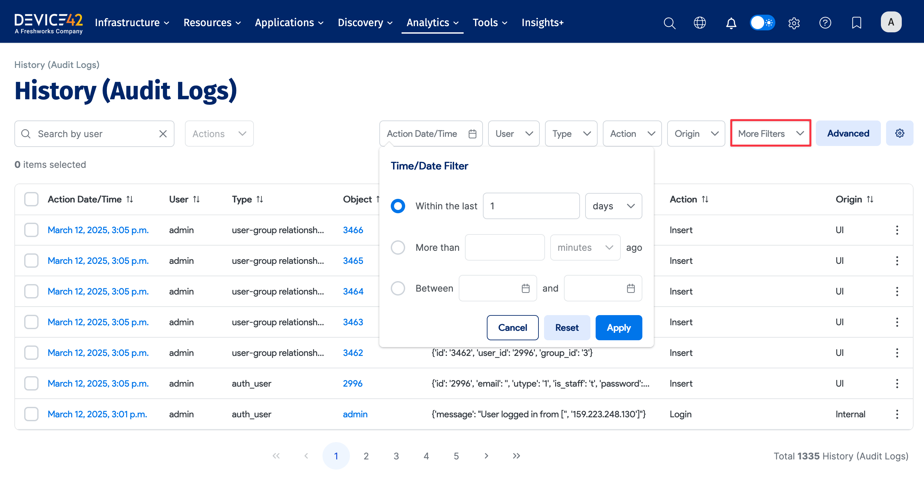
Task: Click the notification bell icon
Action: [x=731, y=23]
